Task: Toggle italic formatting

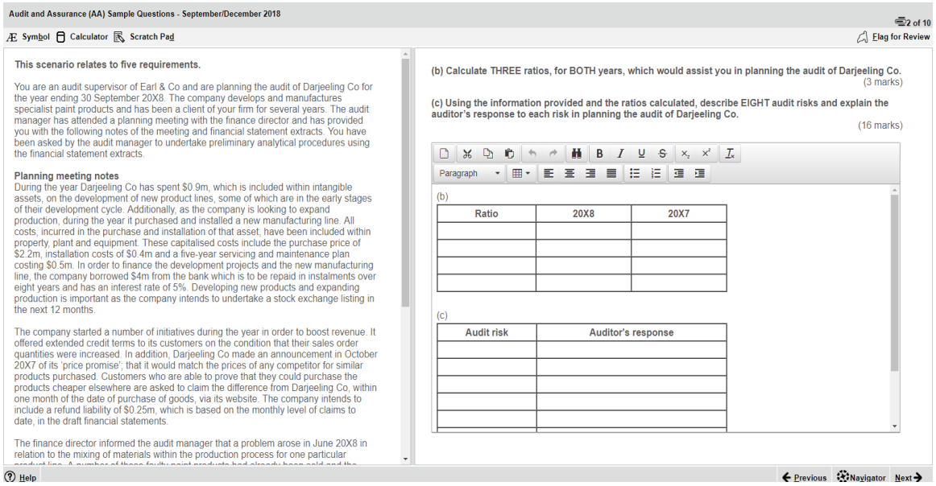Action: [x=620, y=154]
